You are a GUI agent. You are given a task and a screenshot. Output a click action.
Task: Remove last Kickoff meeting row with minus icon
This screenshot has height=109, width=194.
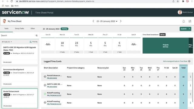point(45,103)
